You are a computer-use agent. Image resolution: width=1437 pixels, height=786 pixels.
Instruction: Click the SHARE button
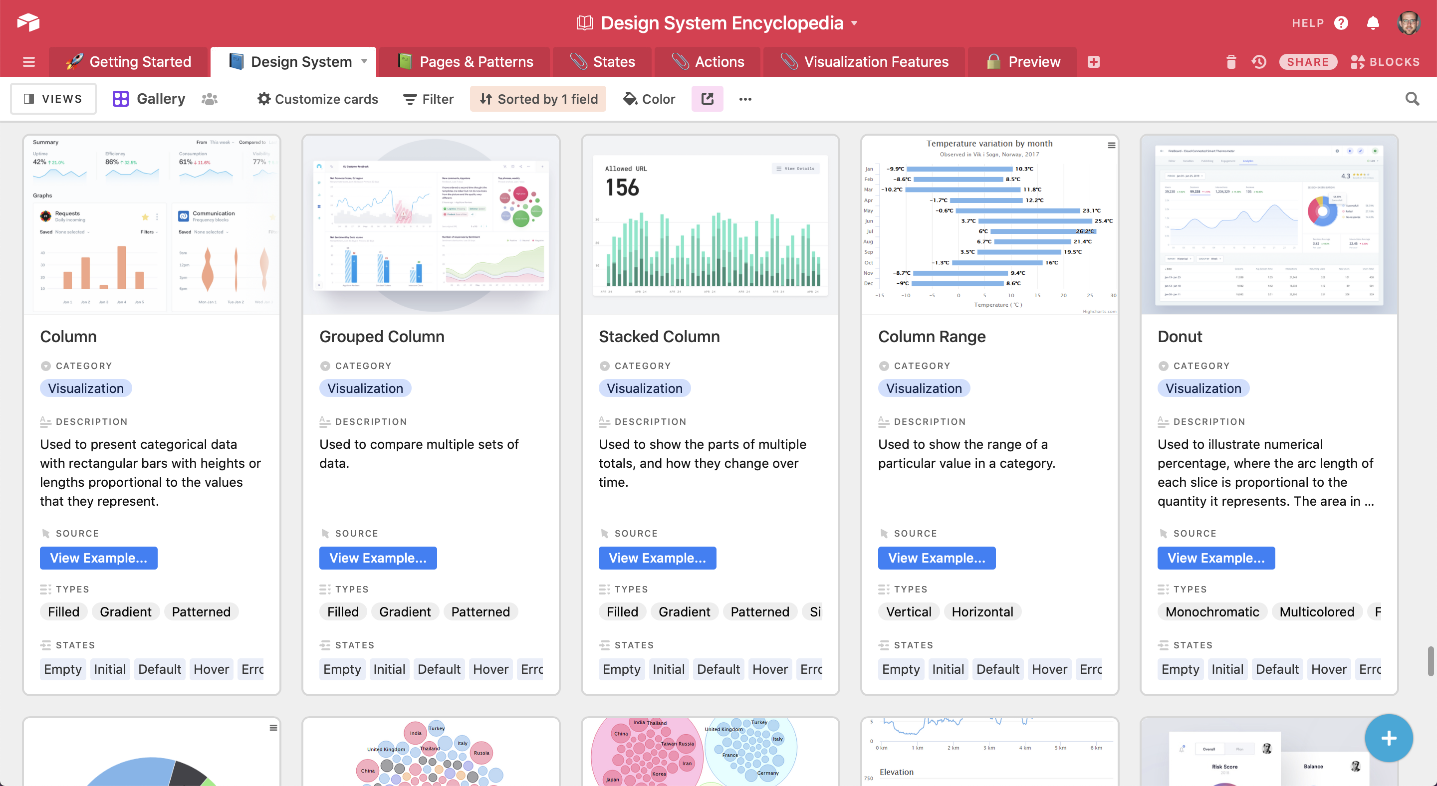coord(1308,62)
